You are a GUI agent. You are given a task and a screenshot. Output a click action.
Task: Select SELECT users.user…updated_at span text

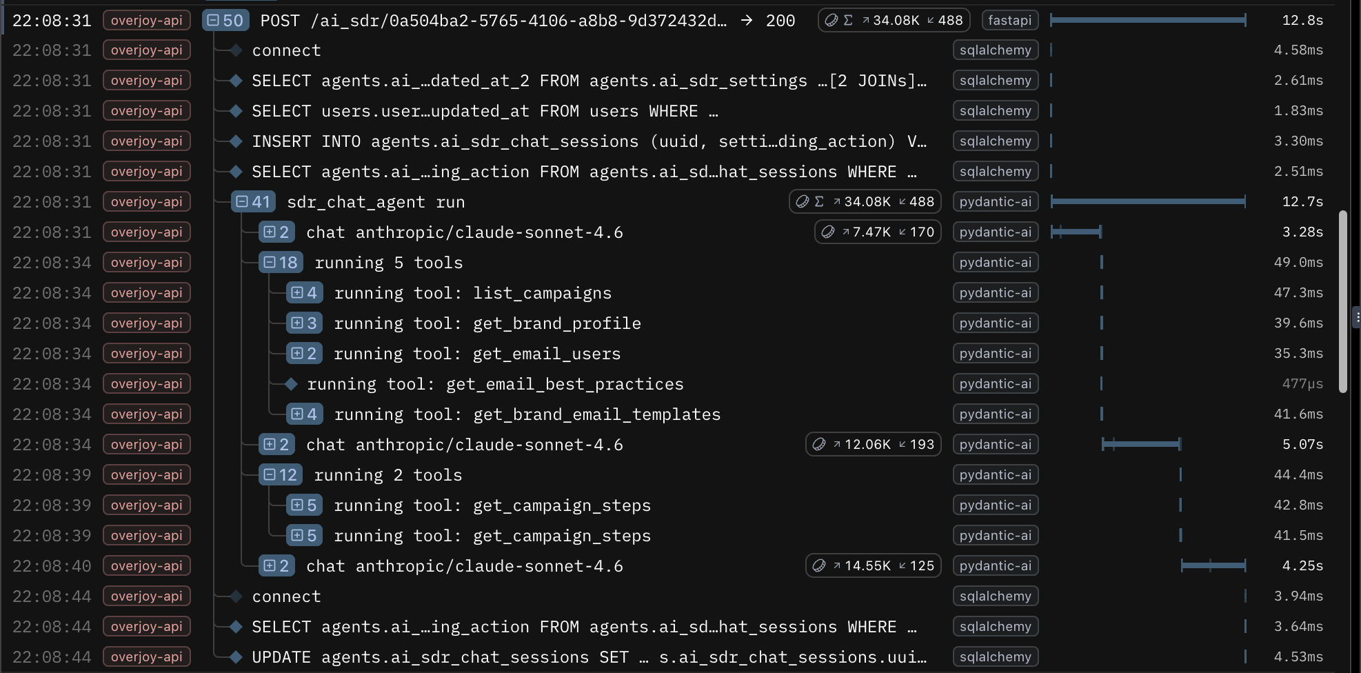point(485,111)
